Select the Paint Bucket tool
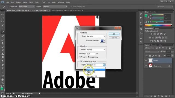Viewport: 175px width, 98px height. [x=2, y=54]
